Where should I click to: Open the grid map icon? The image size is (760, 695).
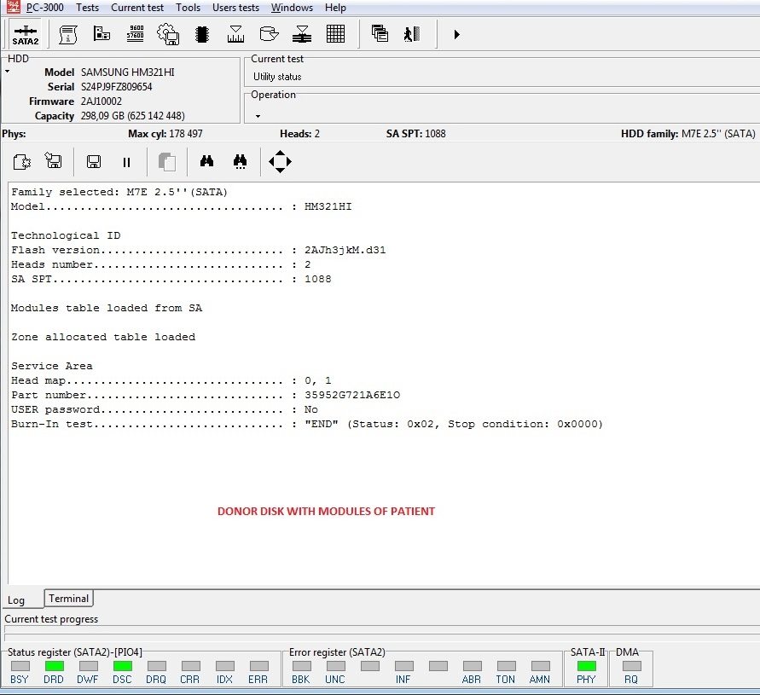coord(335,34)
